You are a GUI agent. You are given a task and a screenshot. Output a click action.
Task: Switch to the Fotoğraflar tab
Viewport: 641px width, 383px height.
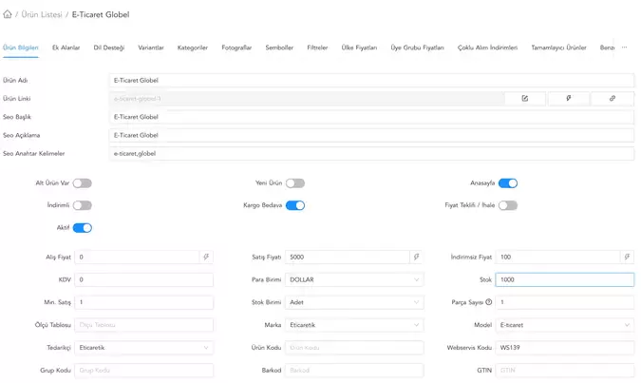[236, 48]
